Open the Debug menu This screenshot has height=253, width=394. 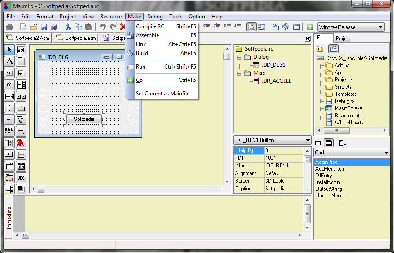155,17
